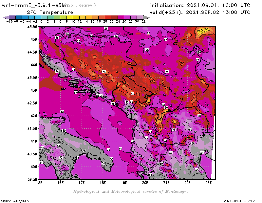Select the dark blue swatch for -8 to -6
Image resolution: width=262 pixels, height=203 pixels.
(x=19, y=17)
